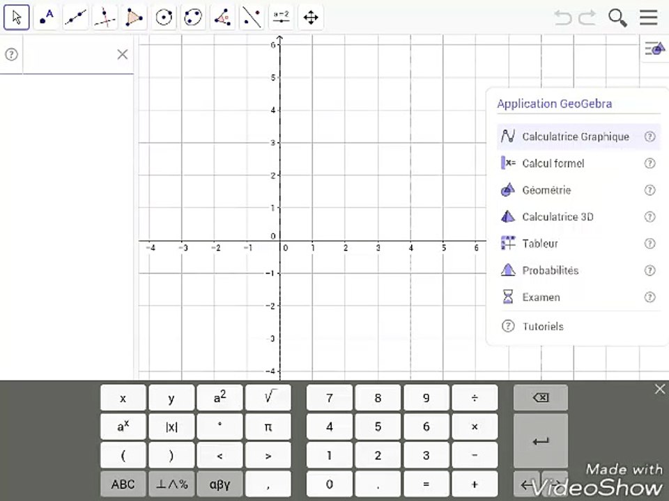Tap the division ÷ key
The image size is (669, 501).
pyautogui.click(x=475, y=398)
